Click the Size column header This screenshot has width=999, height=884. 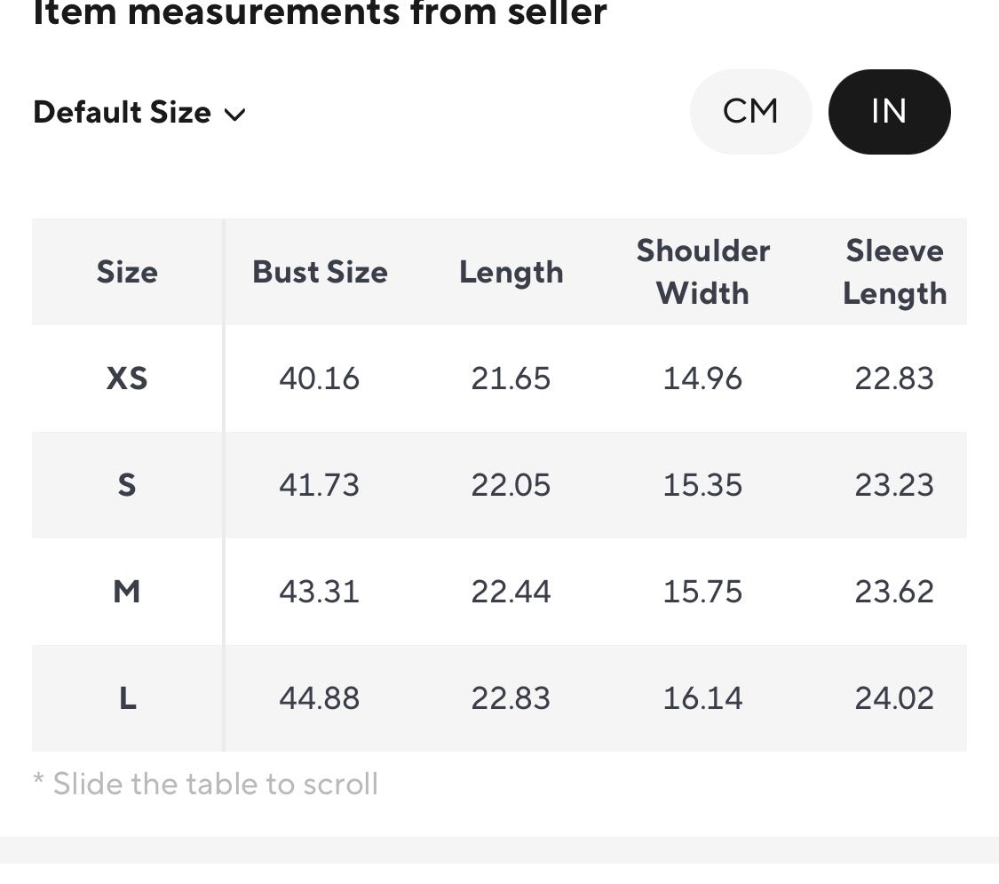click(127, 272)
